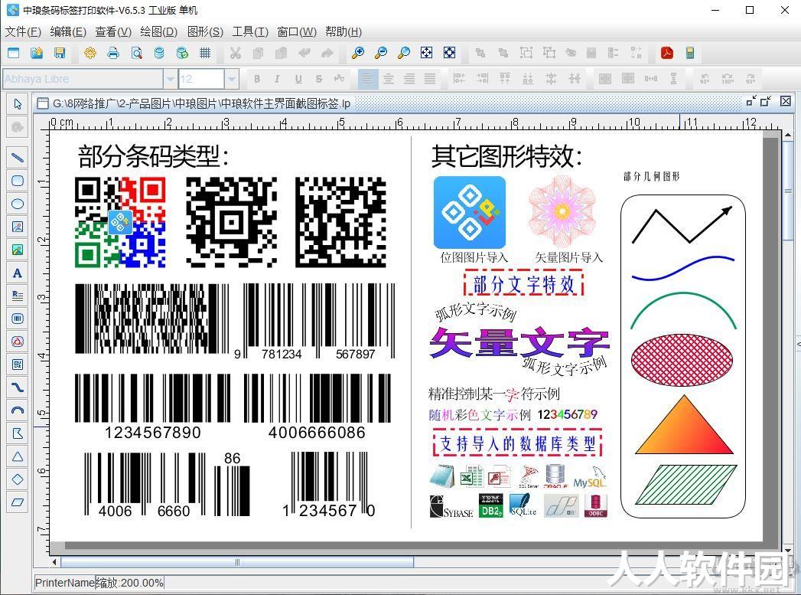Toggle right text alignment
The width and height of the screenshot is (801, 595).
pyautogui.click(x=409, y=79)
